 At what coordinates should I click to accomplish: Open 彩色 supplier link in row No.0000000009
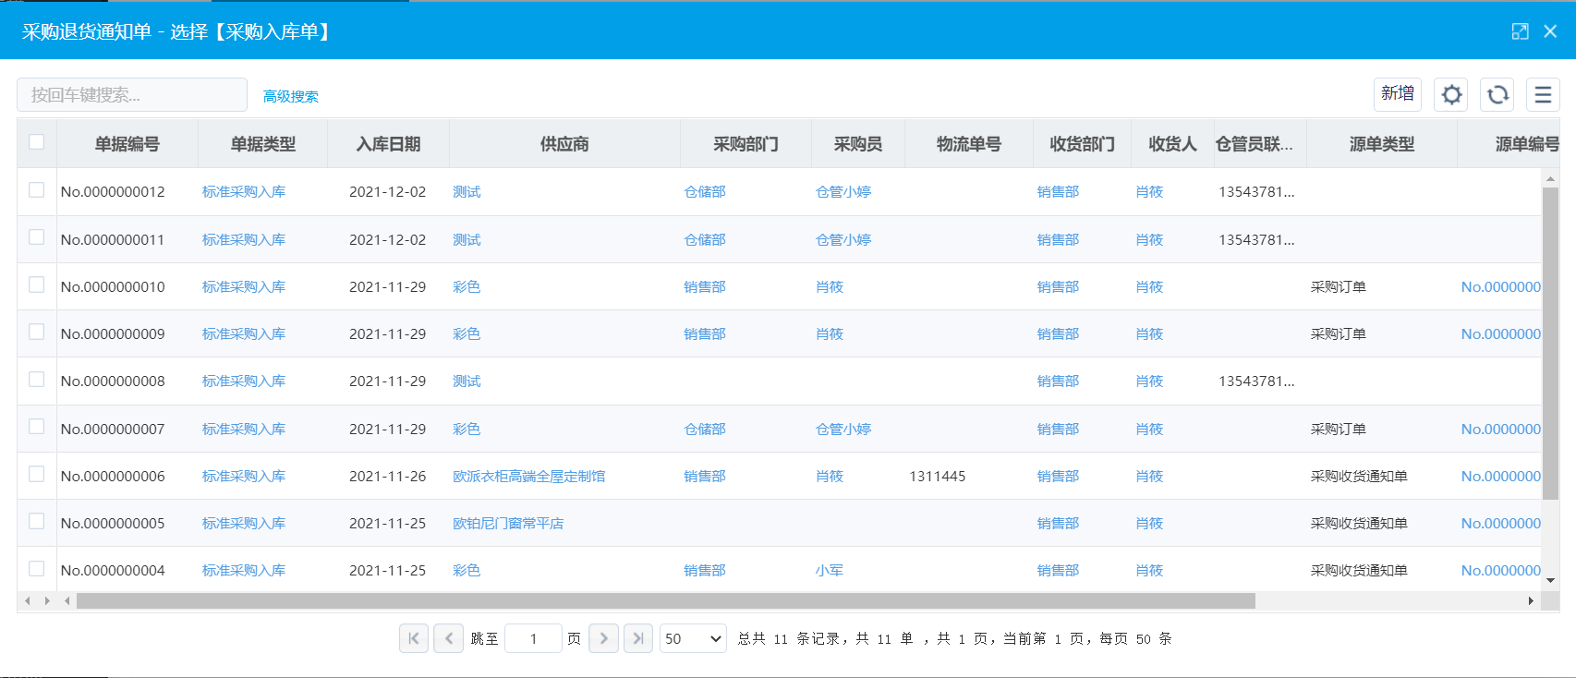467,334
